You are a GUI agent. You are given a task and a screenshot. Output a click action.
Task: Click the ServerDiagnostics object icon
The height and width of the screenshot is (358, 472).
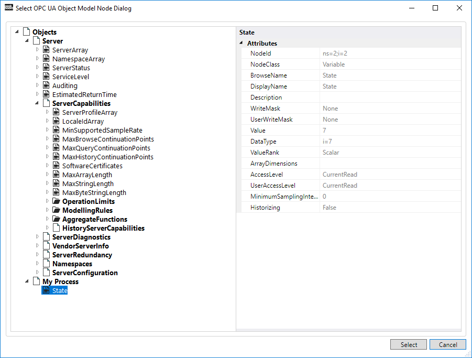[46, 237]
